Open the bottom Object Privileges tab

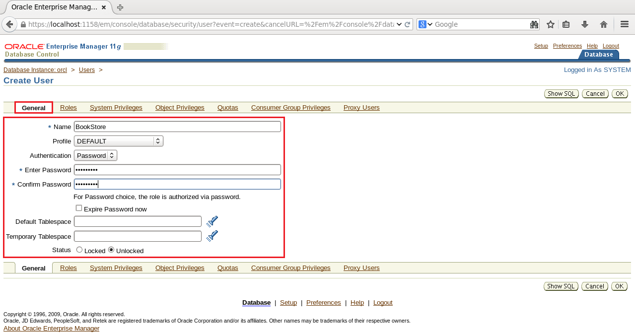(x=180, y=268)
